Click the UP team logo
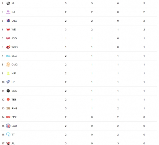Viewport: 159px width, 145px height. [8, 82]
